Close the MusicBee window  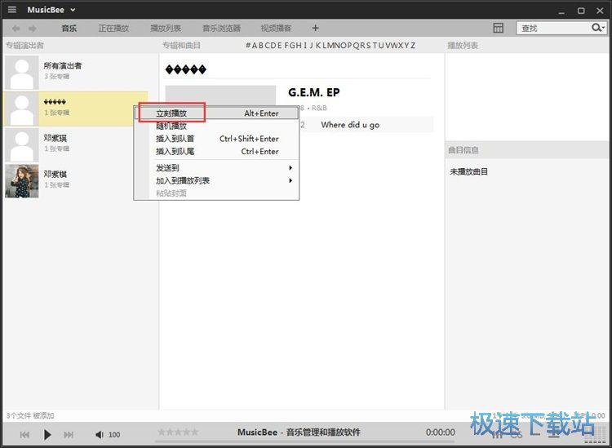pos(600,11)
